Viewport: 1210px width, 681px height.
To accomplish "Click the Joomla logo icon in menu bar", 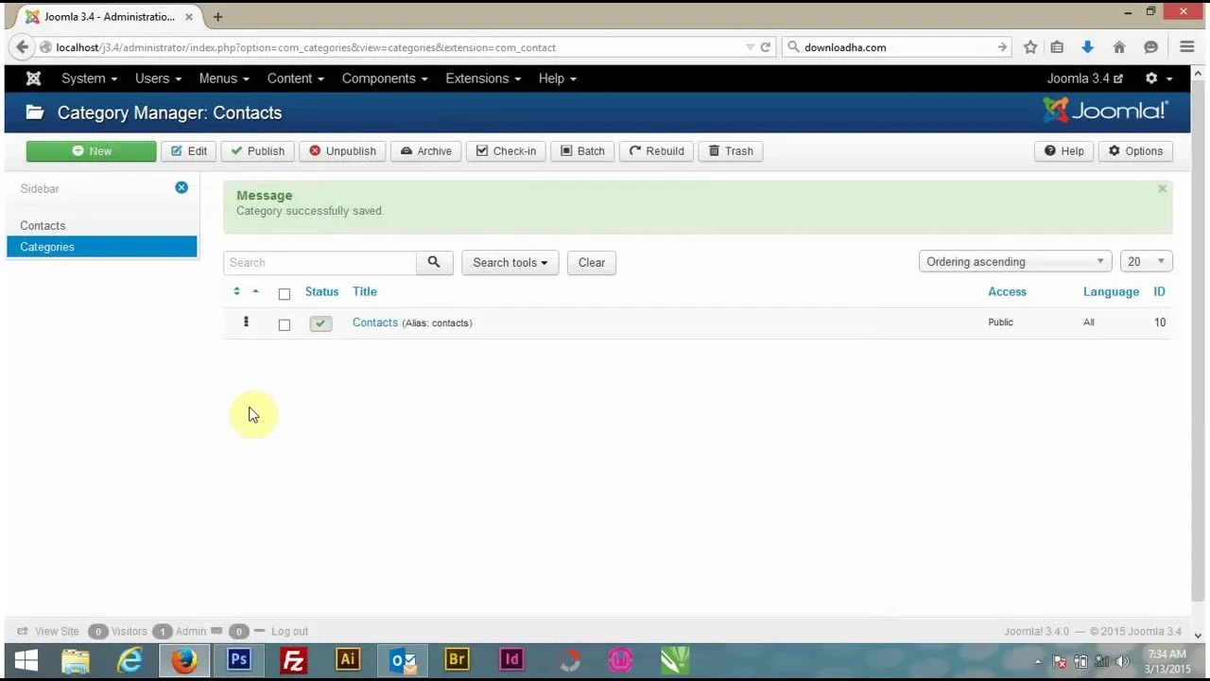I will pos(33,79).
